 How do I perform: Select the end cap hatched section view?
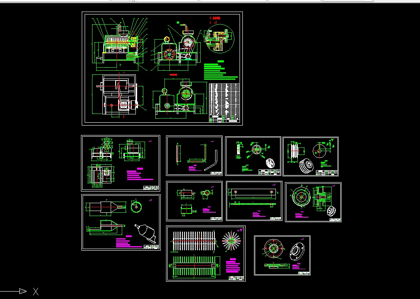click(277, 265)
